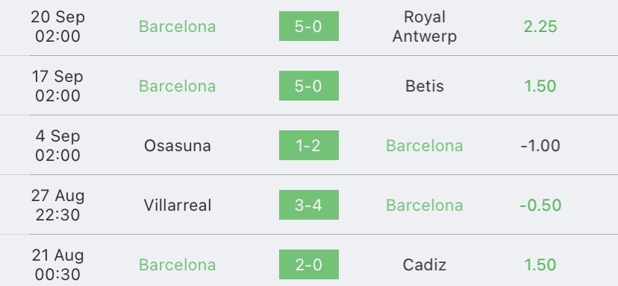Click Barcelona in the Betis match row
The image size is (618, 286).
[x=177, y=86]
